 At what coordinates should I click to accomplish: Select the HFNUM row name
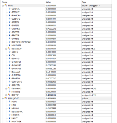(15, 108)
